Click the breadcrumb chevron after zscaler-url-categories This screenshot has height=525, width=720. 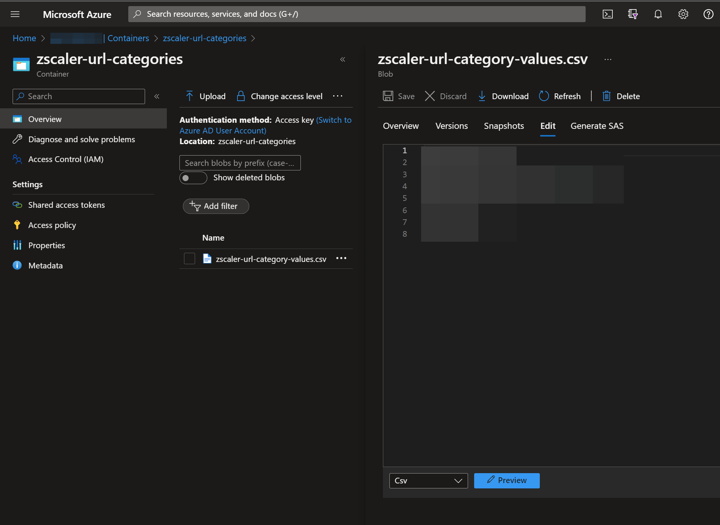(253, 39)
